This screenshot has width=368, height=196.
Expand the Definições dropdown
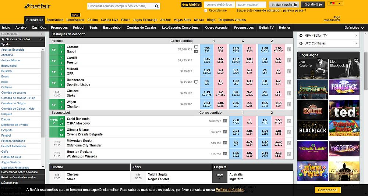[x=354, y=28]
